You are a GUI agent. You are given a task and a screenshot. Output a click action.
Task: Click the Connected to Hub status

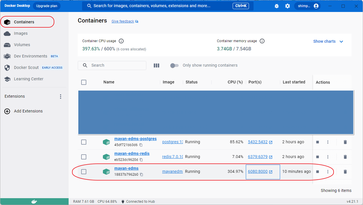click(x=138, y=202)
